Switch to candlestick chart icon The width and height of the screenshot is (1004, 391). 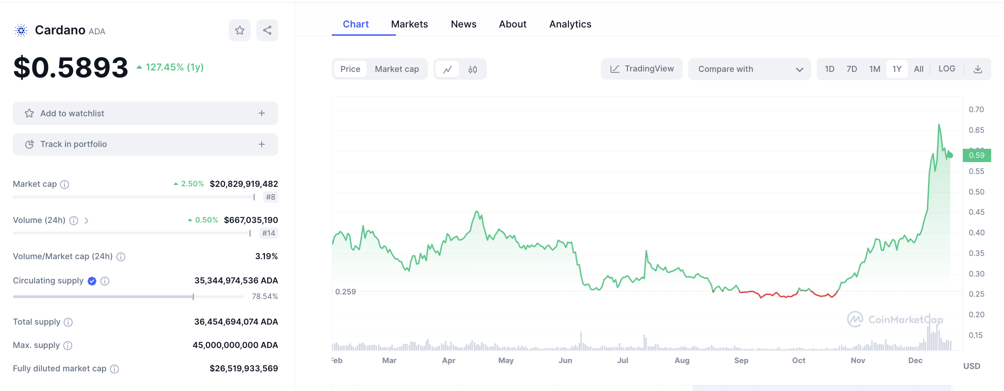click(473, 69)
